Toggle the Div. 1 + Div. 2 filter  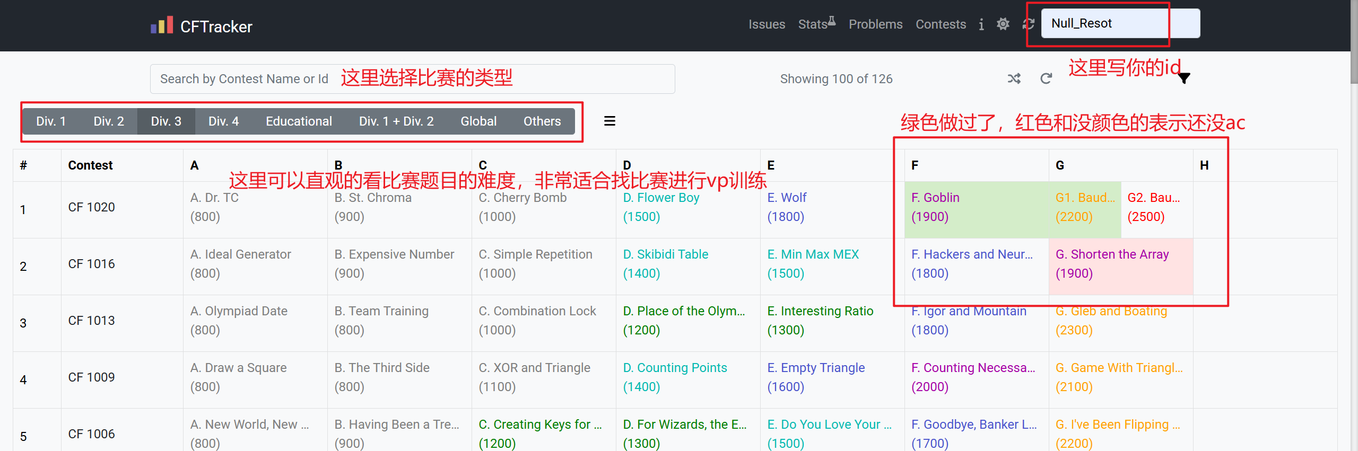[x=396, y=121]
